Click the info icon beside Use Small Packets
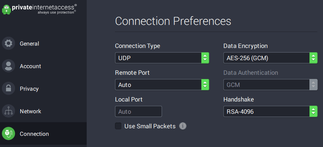323x147 pixels. 183,126
